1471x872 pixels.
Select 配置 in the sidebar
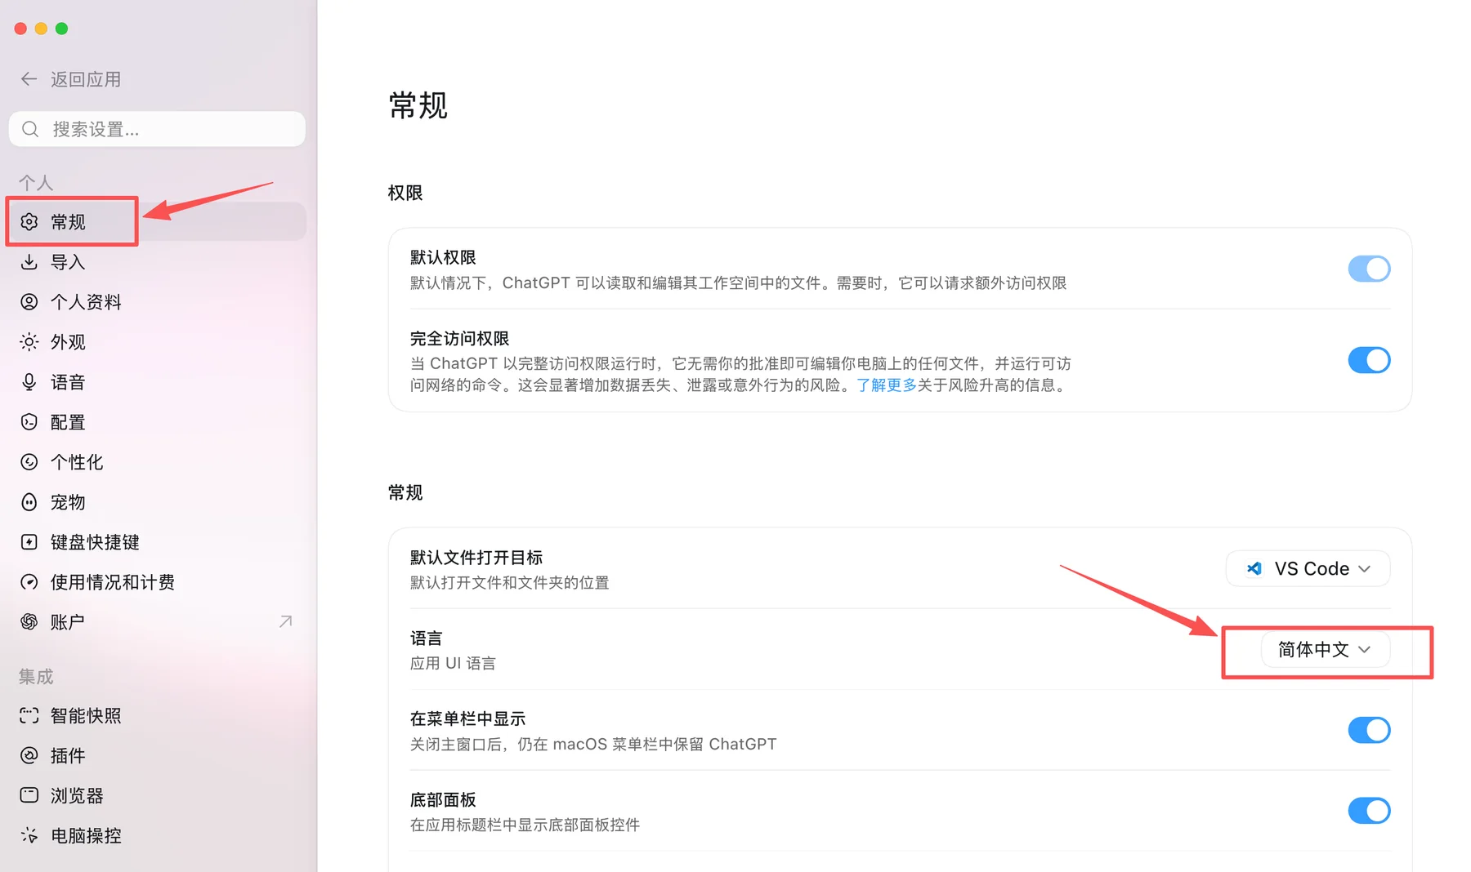157,422
